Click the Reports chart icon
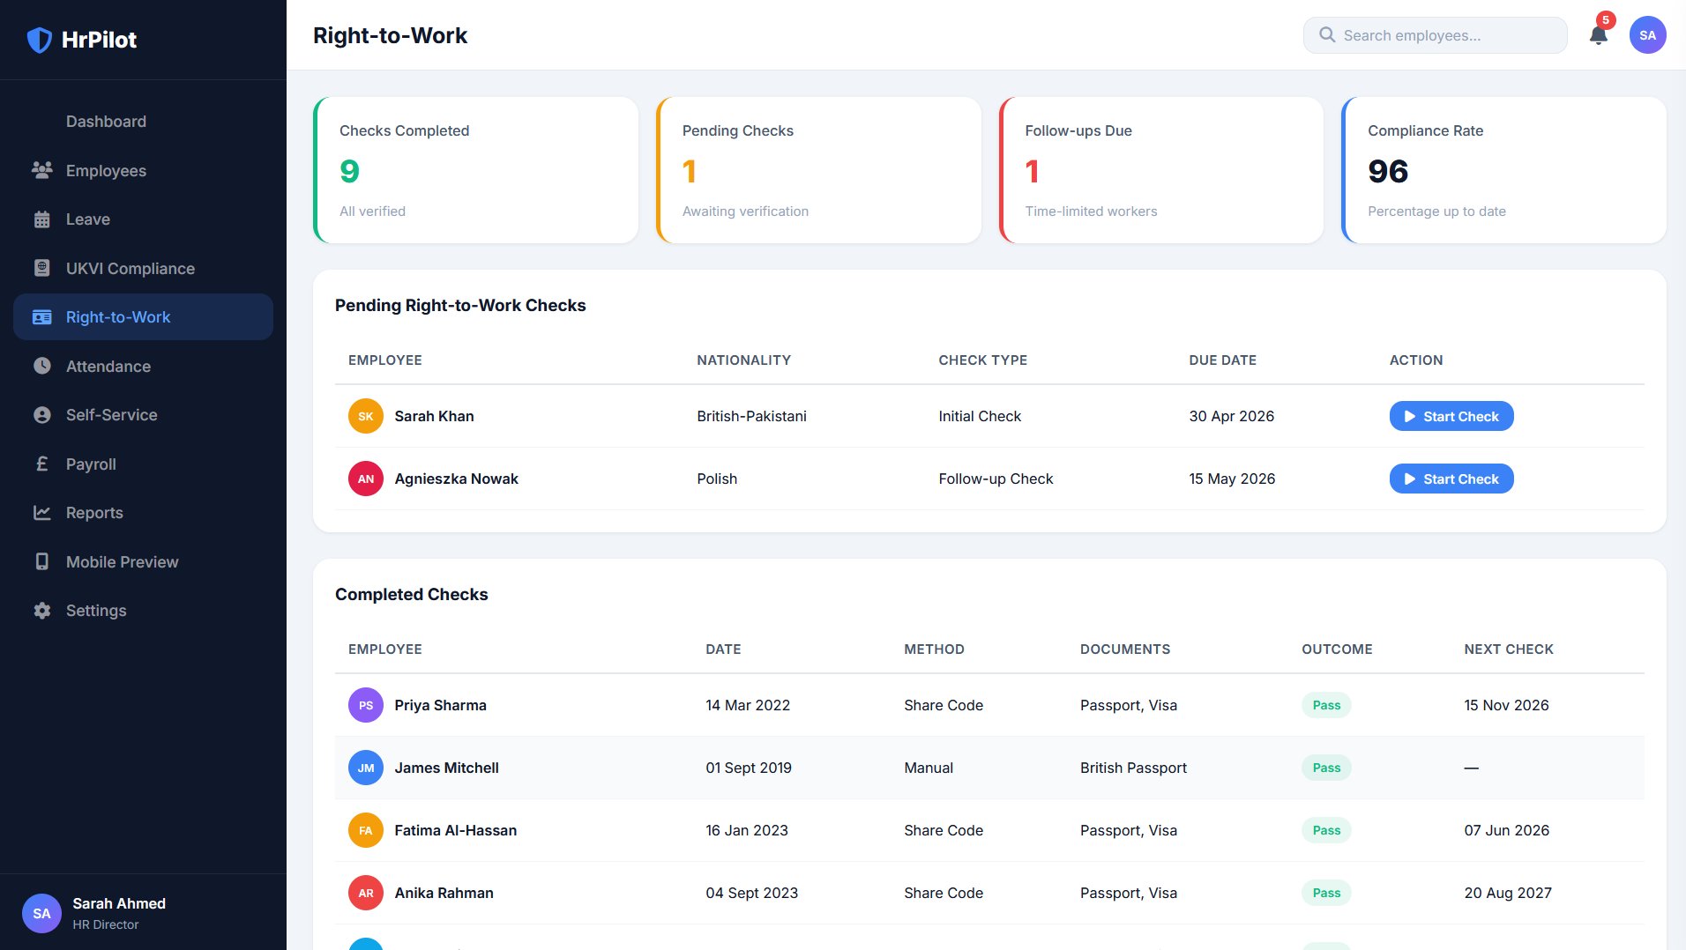The width and height of the screenshot is (1686, 950). pos(41,513)
